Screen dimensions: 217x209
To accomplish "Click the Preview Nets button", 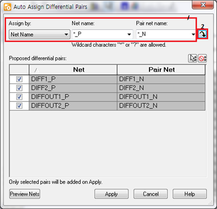I will [x=25, y=194].
